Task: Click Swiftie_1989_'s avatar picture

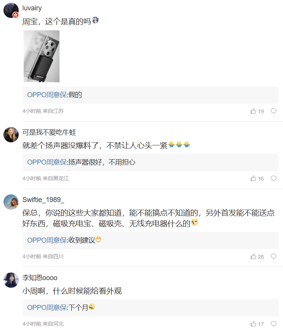Action: (11, 202)
